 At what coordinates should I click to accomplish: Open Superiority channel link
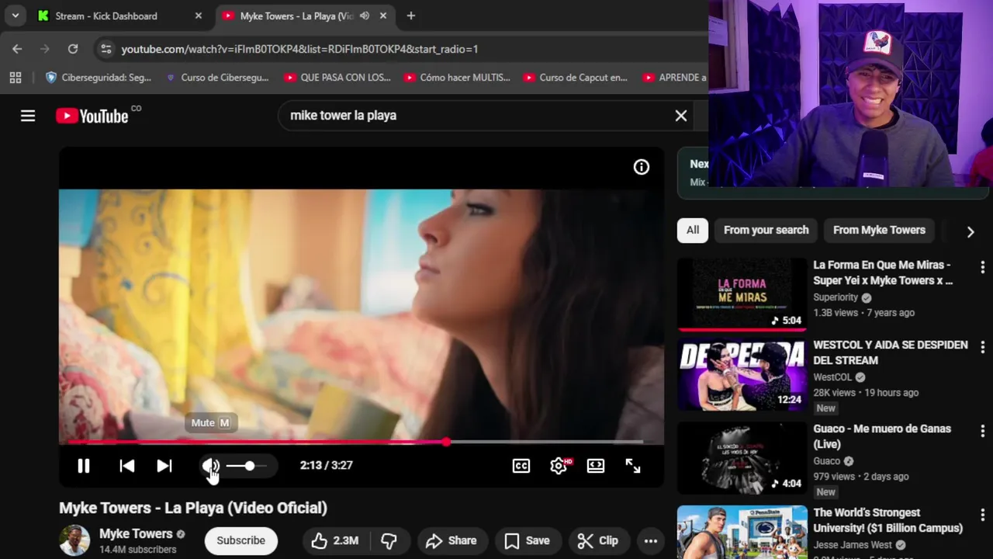point(836,297)
